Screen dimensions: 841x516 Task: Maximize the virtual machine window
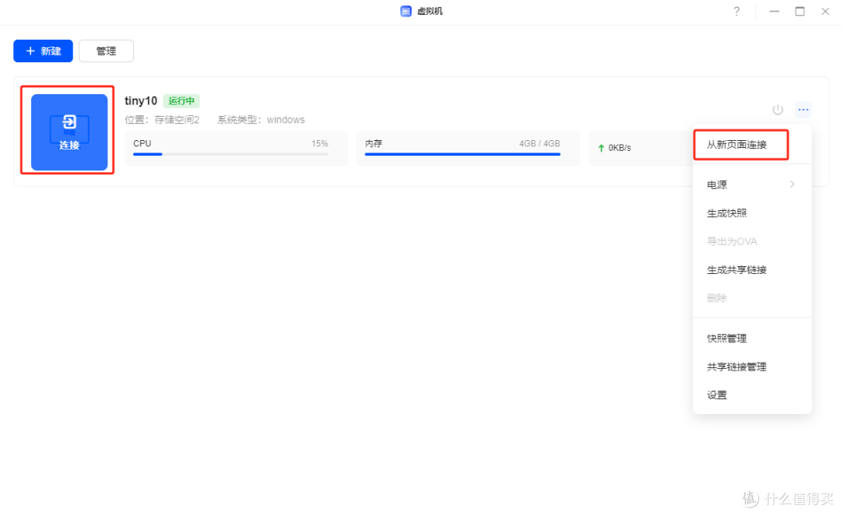click(x=800, y=11)
